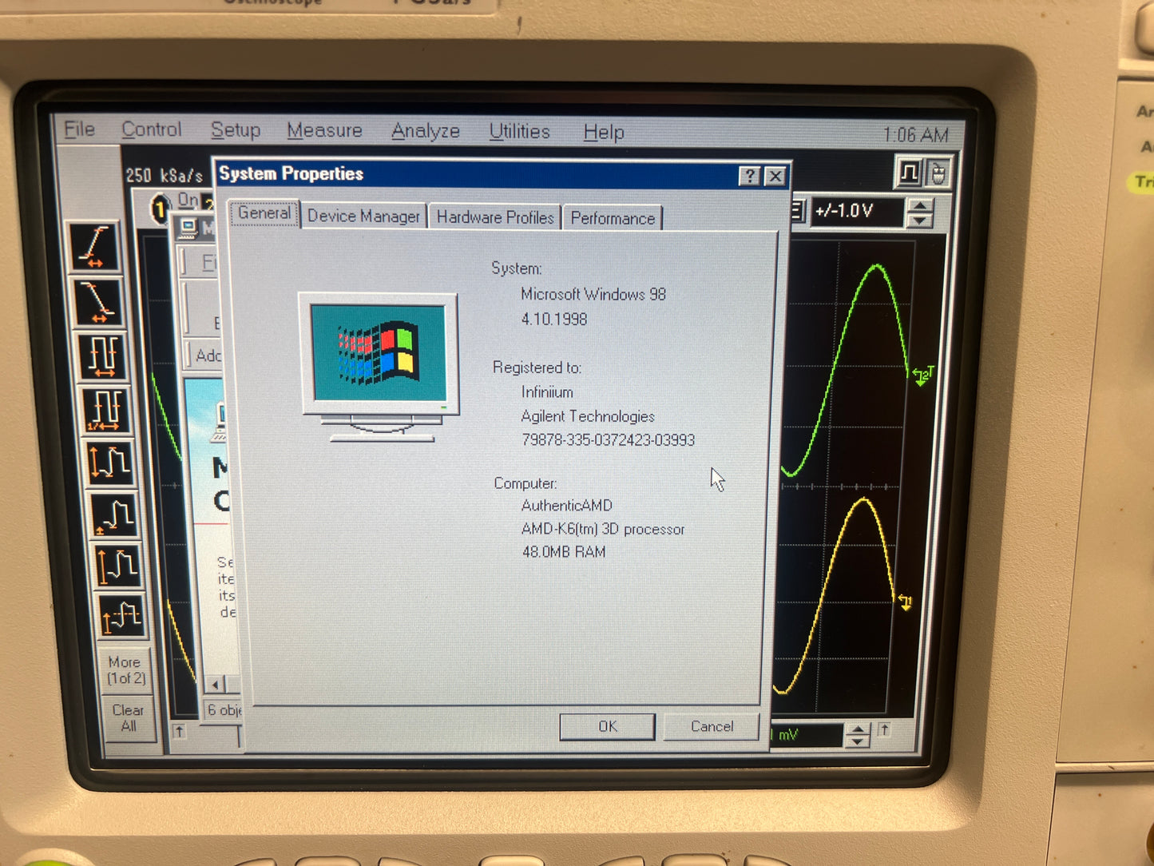Click the 'AMD-K6(tm) 3D processor' text
The width and height of the screenshot is (1154, 866).
coord(603,529)
